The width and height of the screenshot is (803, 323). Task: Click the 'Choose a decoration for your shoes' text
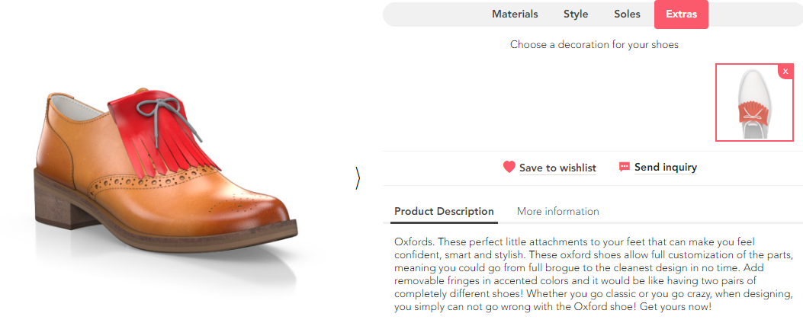[x=594, y=45]
